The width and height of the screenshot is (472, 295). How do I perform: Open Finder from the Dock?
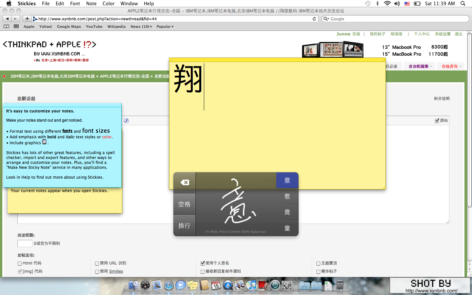133,285
